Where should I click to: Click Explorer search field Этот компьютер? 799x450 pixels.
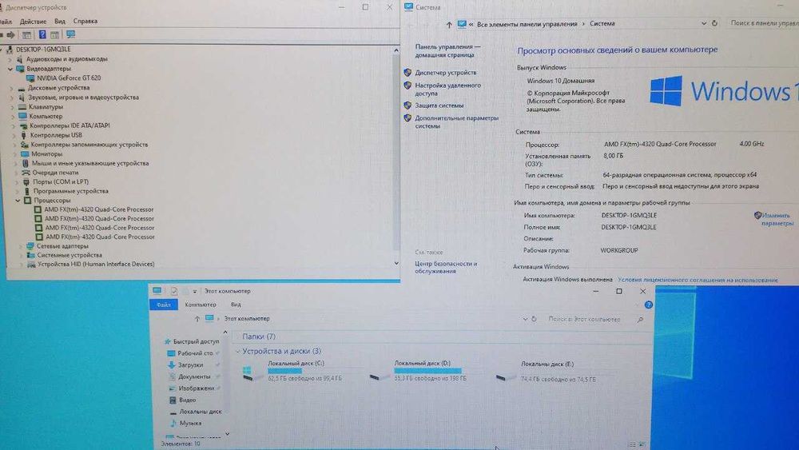click(x=591, y=319)
